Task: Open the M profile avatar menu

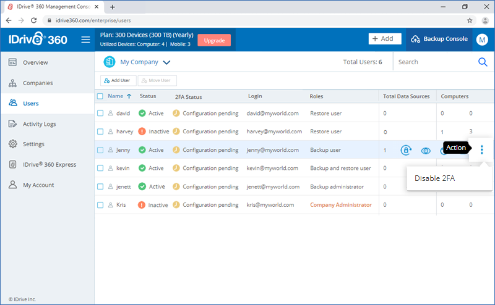Action: [482, 40]
